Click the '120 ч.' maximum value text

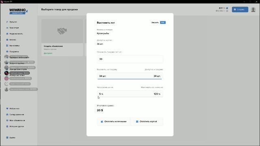[x=157, y=94]
